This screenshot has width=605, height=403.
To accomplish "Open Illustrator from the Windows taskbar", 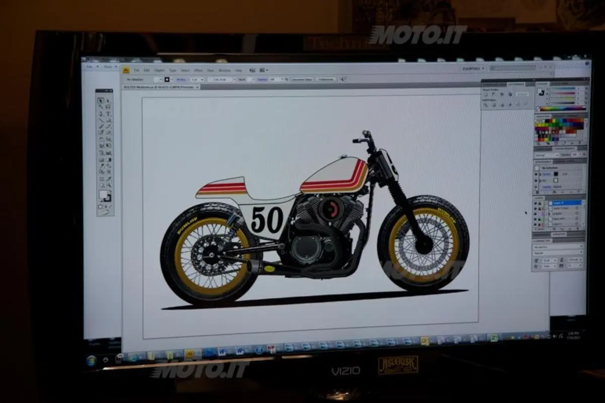I will point(190,354).
